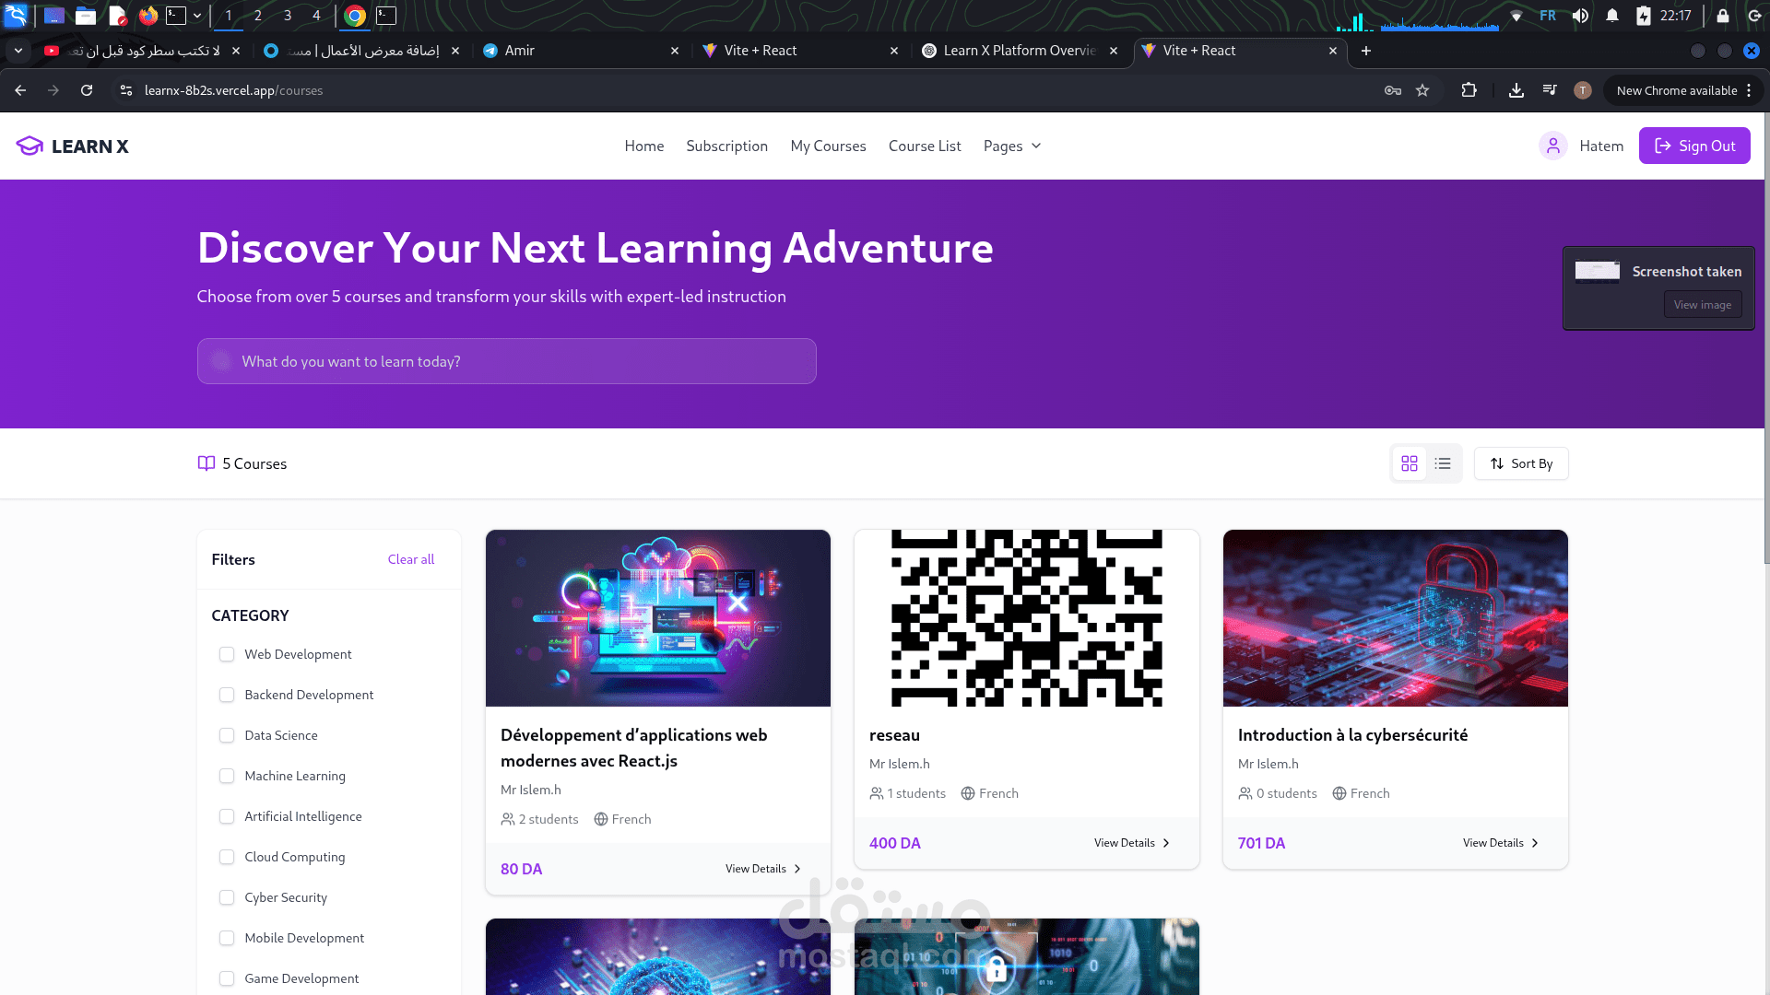View site information icon in address bar
1770x995 pixels.
(126, 90)
